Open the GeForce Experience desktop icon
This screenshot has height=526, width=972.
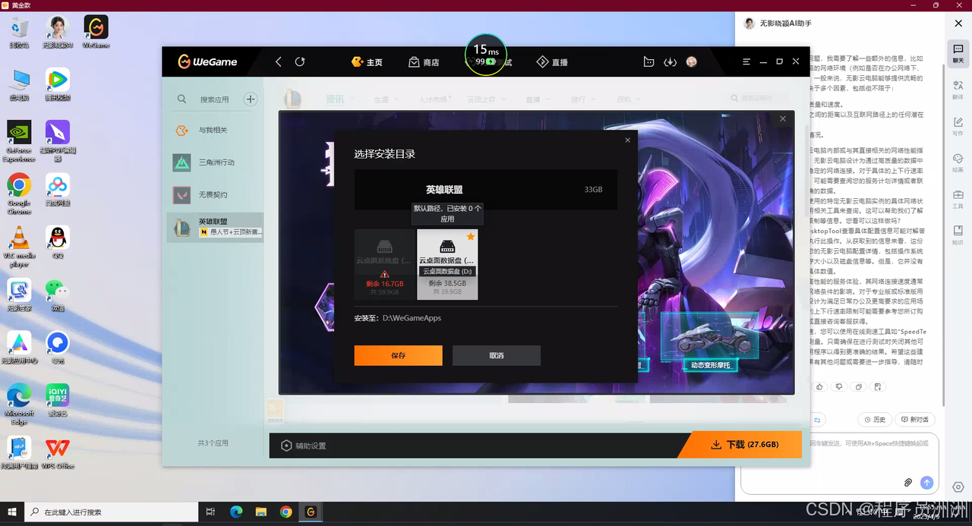[x=19, y=141]
